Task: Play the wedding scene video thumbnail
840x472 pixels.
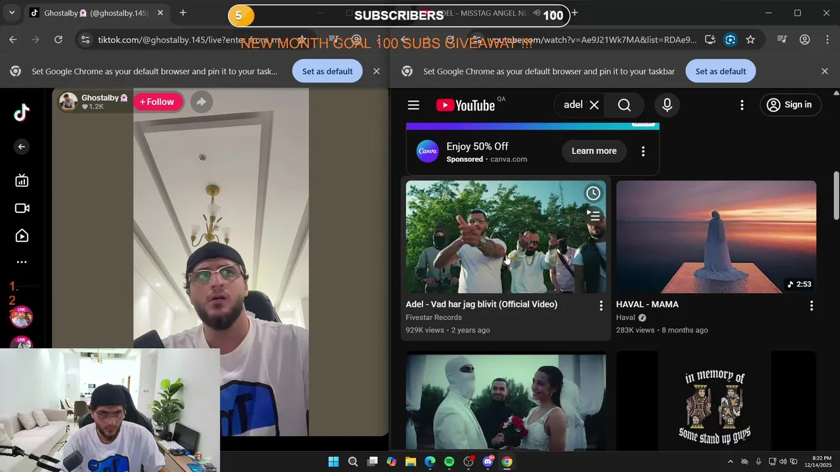Action: (505, 401)
